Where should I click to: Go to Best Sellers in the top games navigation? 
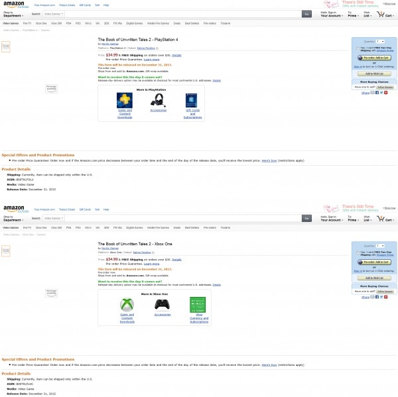click(x=192, y=23)
